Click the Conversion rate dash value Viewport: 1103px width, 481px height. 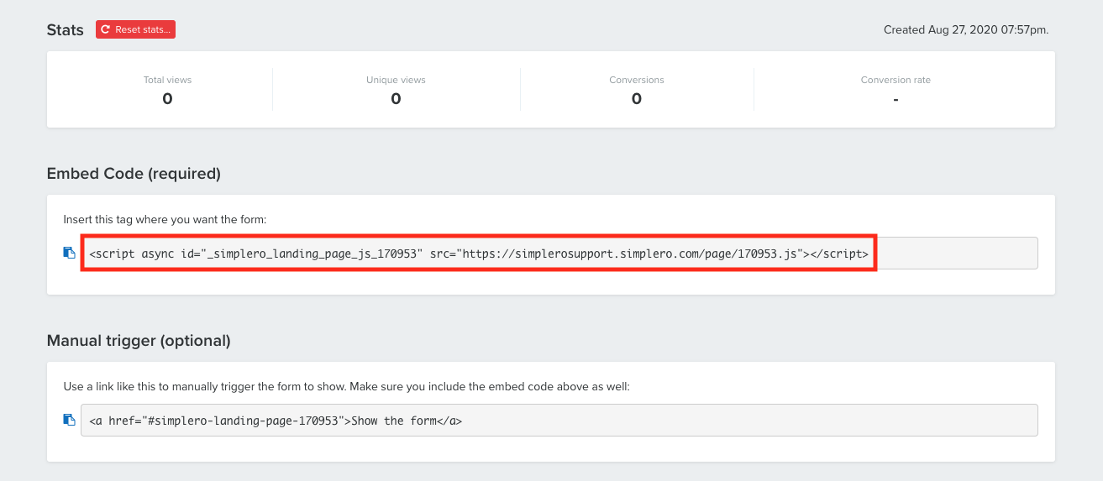coord(896,100)
